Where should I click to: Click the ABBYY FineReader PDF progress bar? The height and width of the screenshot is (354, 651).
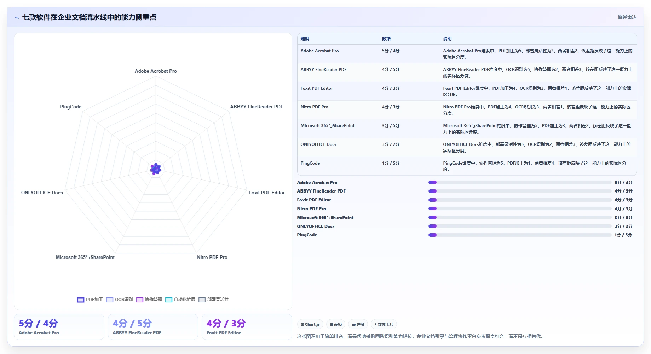[x=520, y=191]
